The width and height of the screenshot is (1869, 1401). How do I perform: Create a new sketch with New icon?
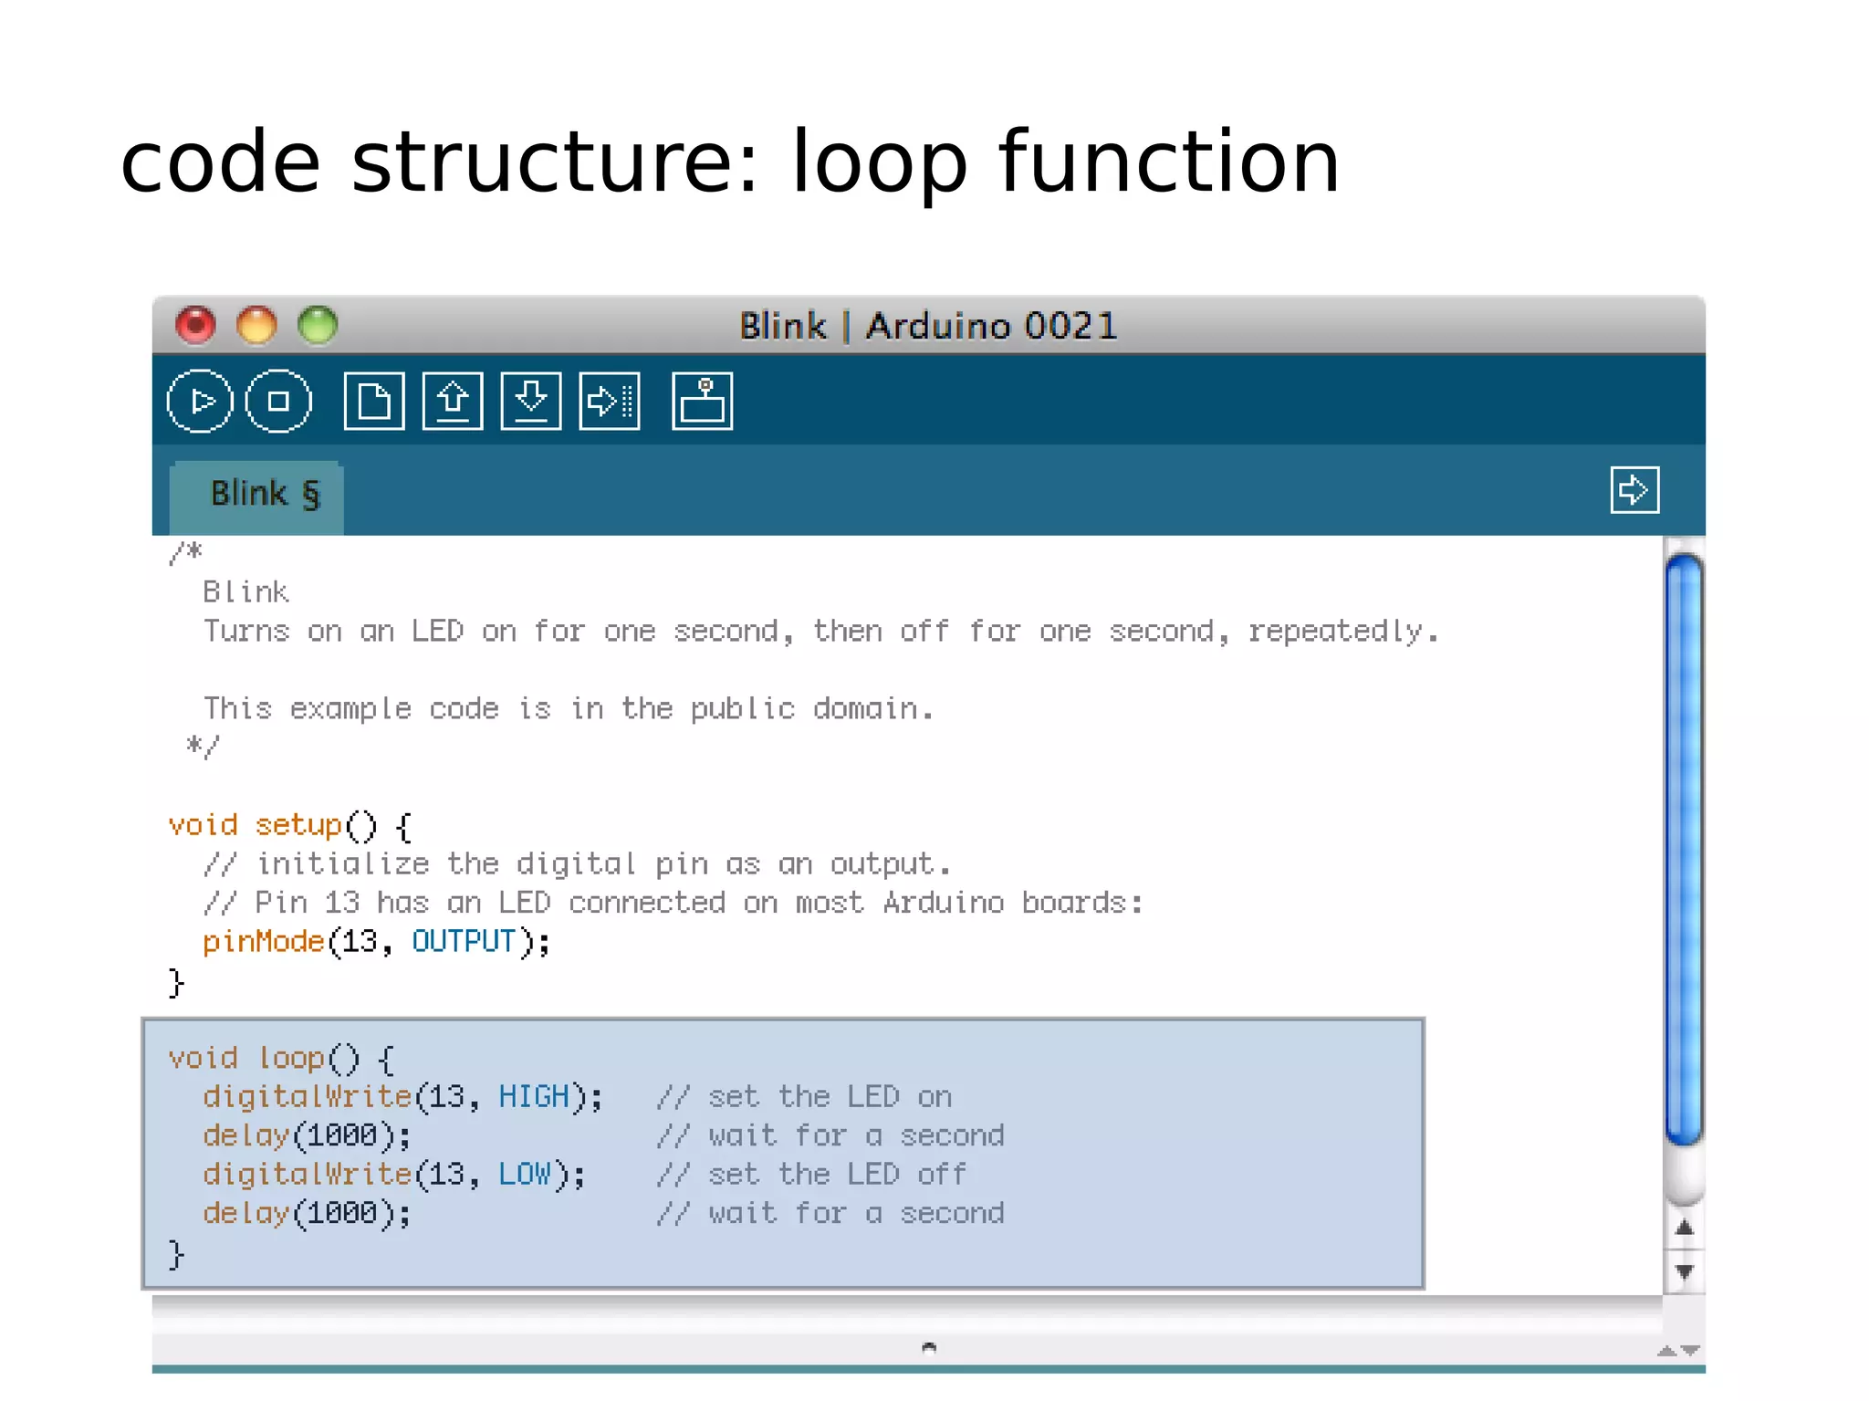[374, 401]
